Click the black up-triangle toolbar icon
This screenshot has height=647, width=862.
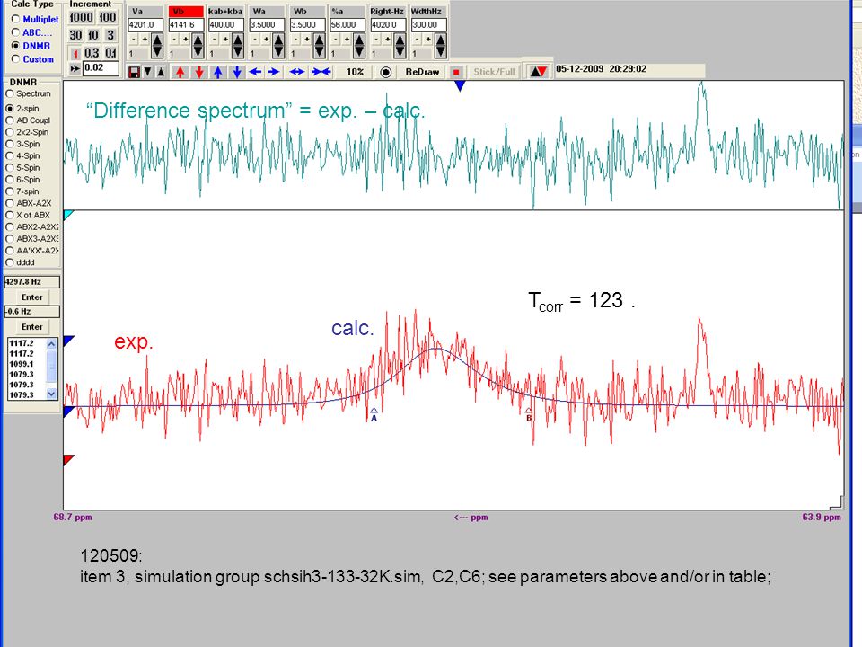(161, 72)
